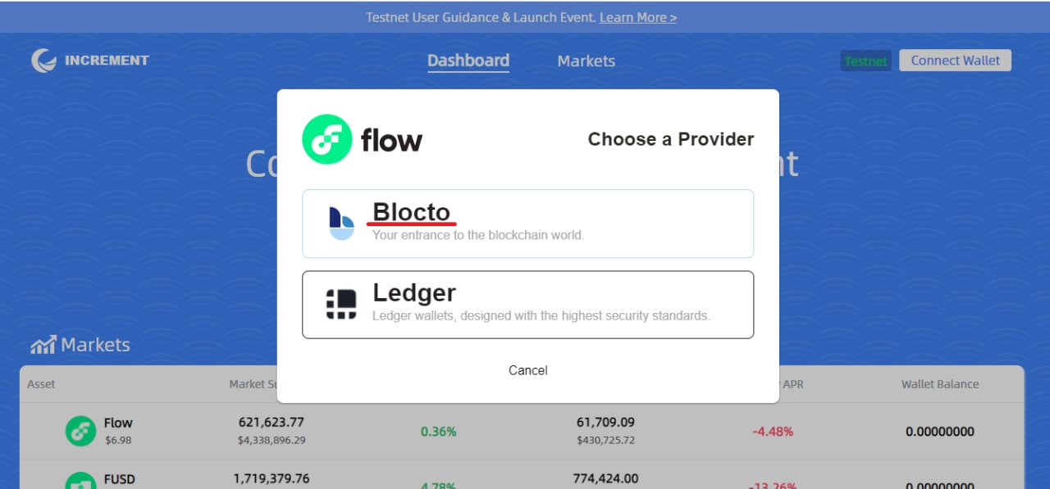Choose Ledger as the wallet provider
The image size is (1050, 489).
point(527,305)
